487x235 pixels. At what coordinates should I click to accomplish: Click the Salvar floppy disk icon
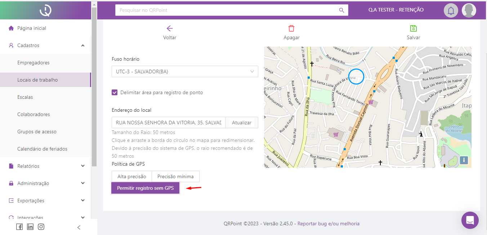coord(413,29)
